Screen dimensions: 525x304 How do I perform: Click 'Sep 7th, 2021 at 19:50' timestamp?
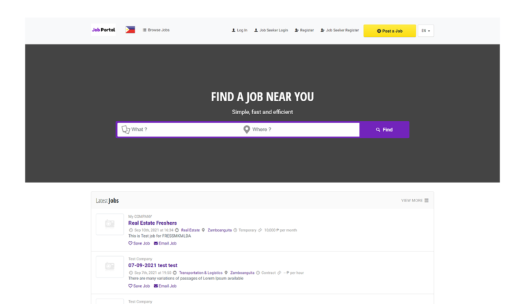click(x=152, y=273)
